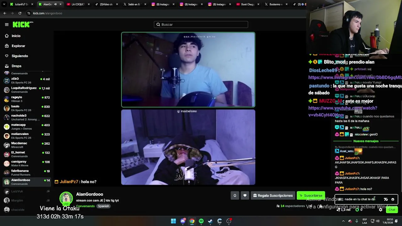Toggle notification bell for AlanGordooo
This screenshot has height=226, width=402.
coord(235,196)
